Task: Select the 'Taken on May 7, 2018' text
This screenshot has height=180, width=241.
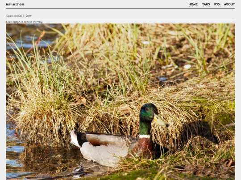Action: (x=19, y=16)
